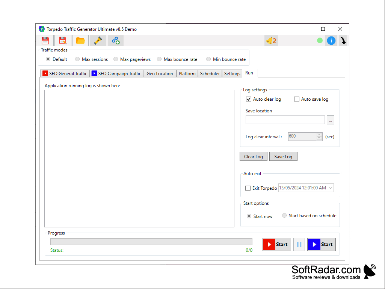The width and height of the screenshot is (385, 289).
Task: Click the 0/0 progress counter
Action: [x=249, y=250]
